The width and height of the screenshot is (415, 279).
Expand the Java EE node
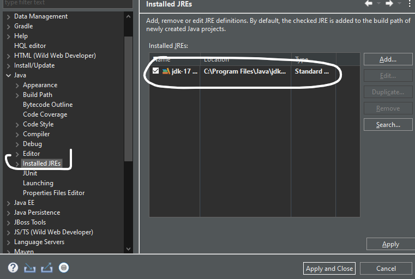pos(8,203)
